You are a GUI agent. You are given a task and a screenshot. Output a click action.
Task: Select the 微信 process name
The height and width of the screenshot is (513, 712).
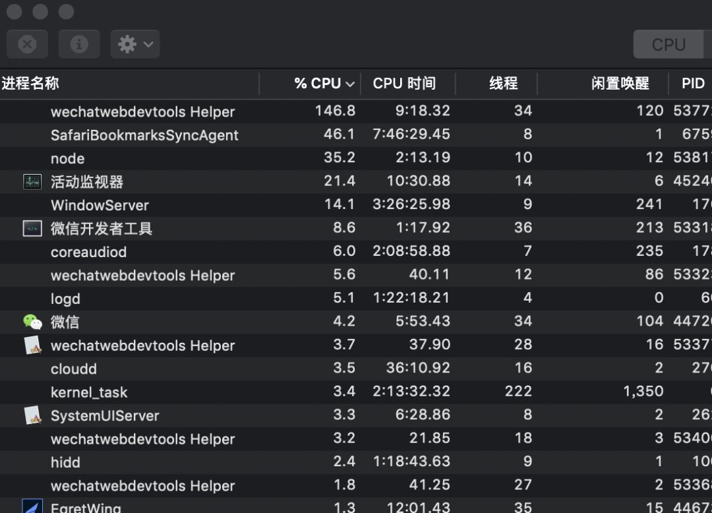tap(65, 322)
